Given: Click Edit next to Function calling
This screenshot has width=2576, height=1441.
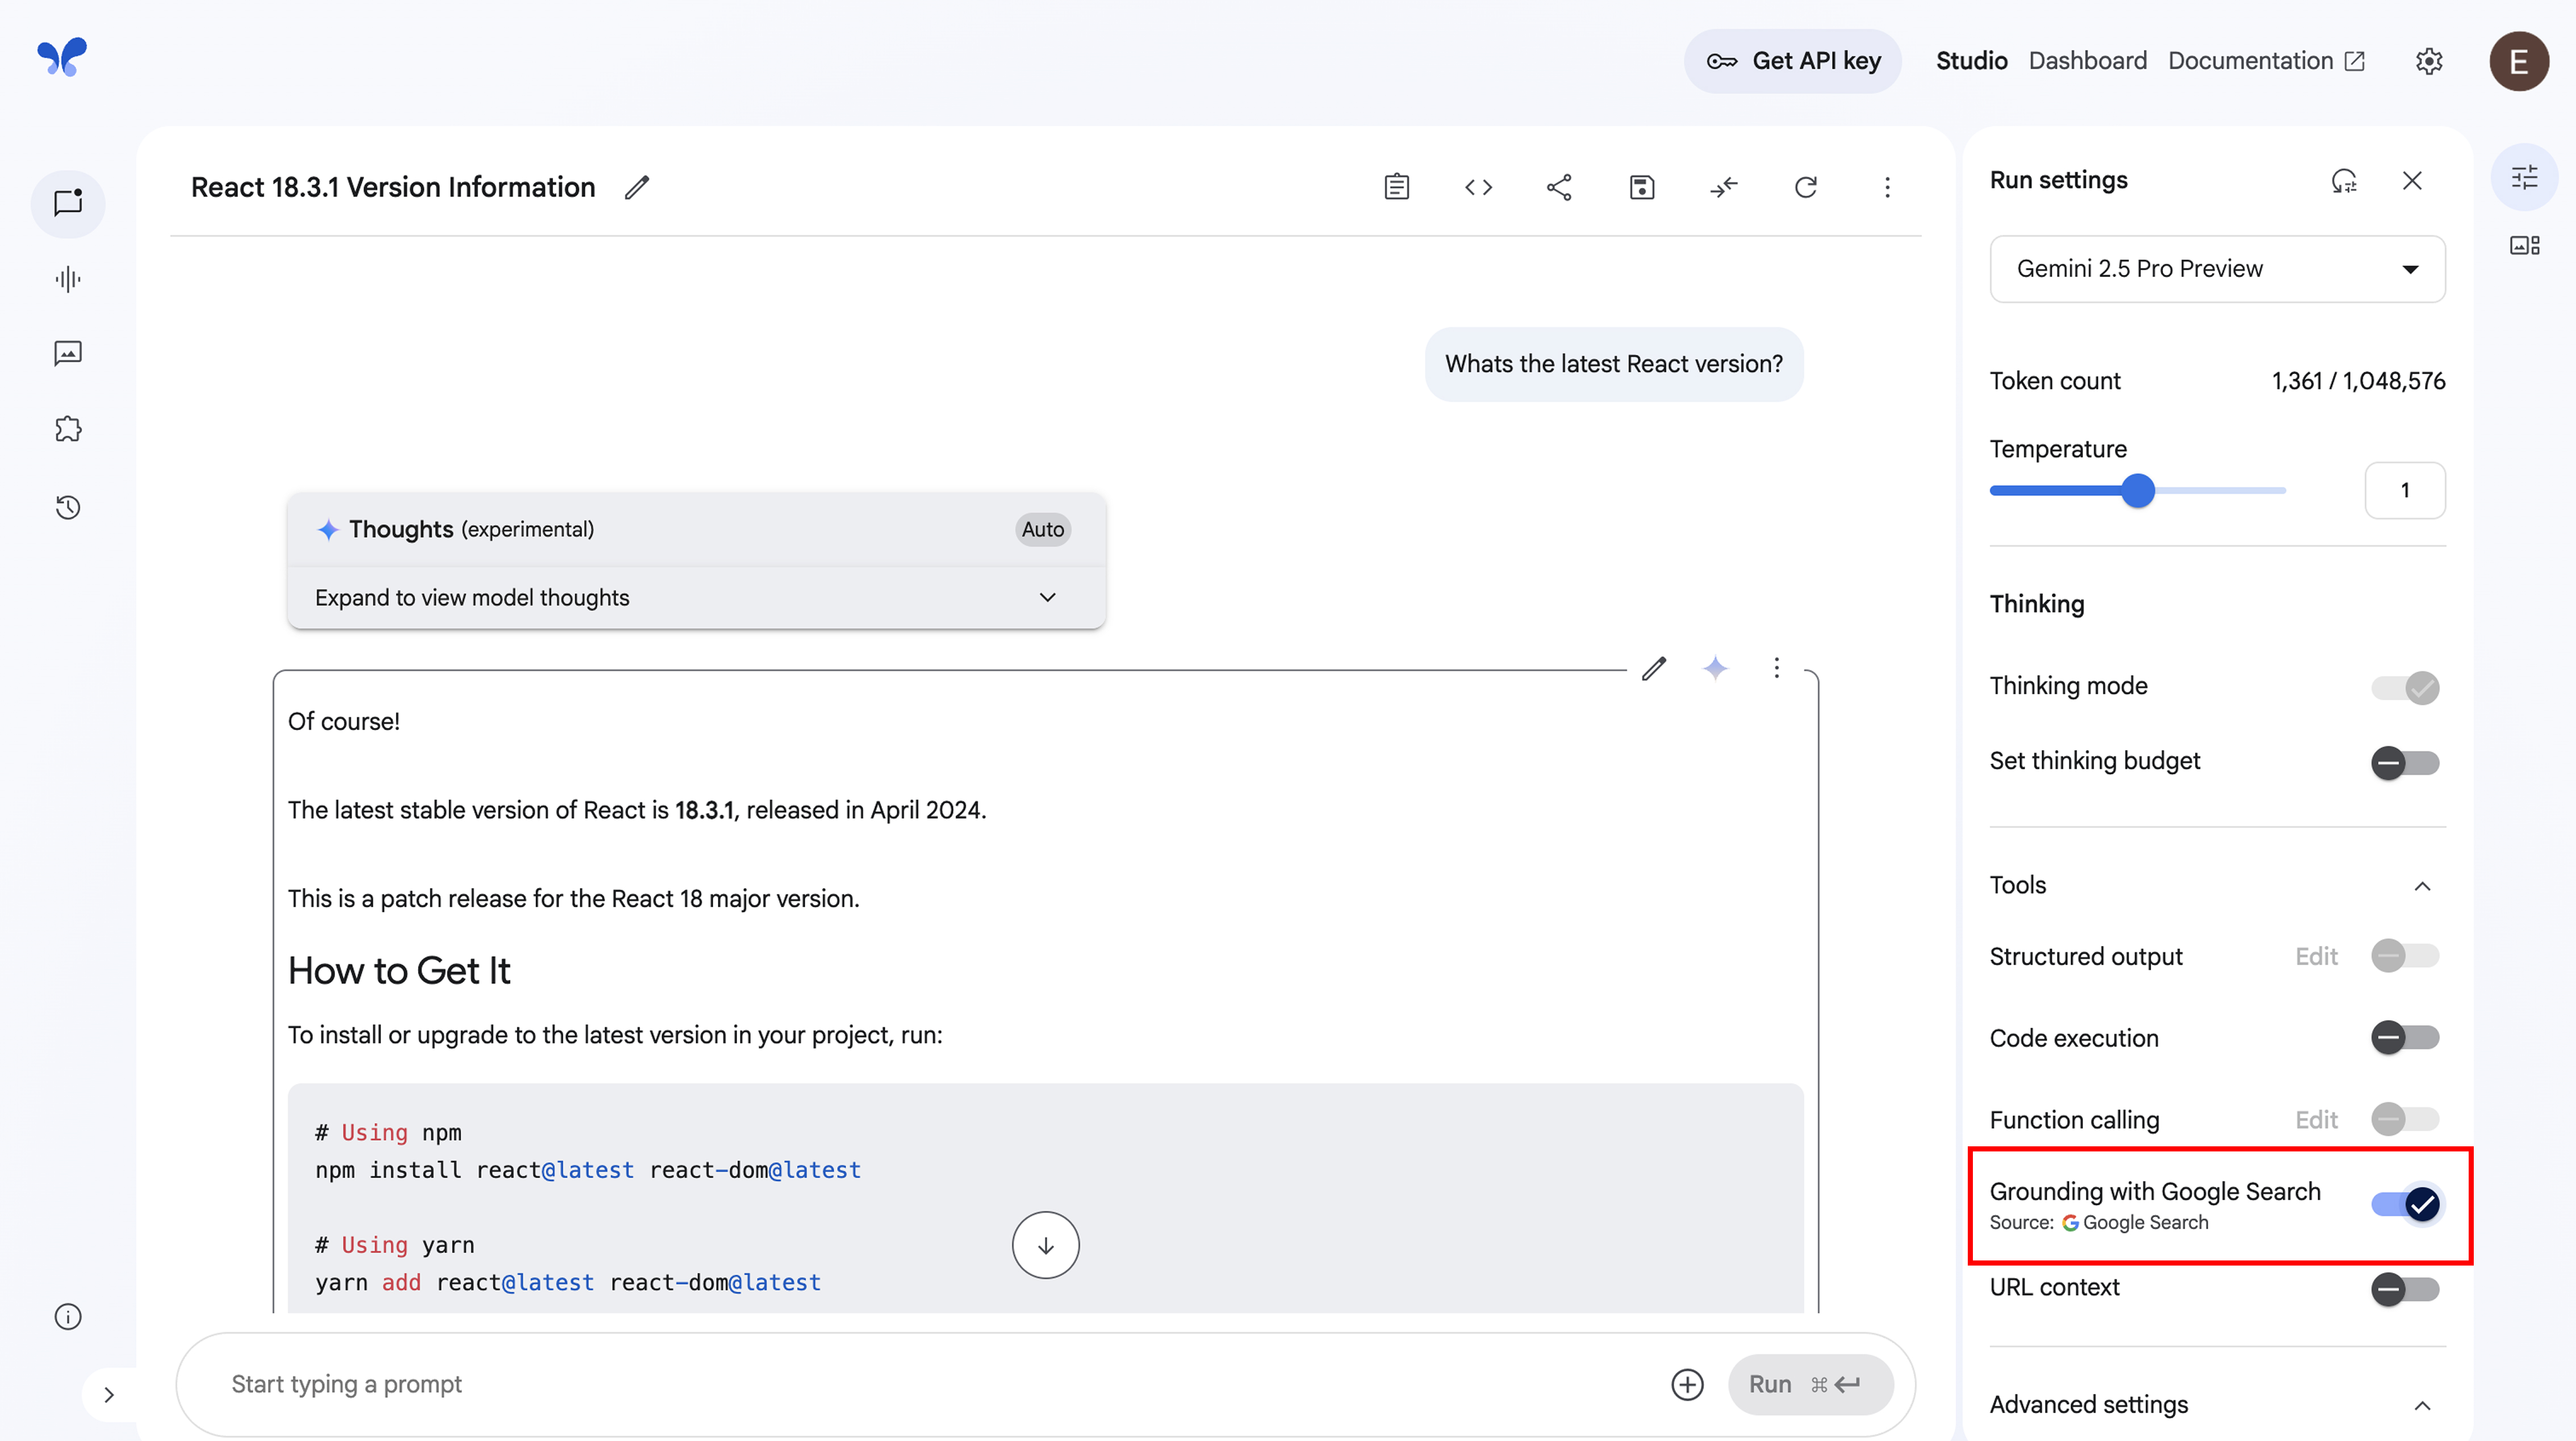Looking at the screenshot, I should (x=2316, y=1121).
